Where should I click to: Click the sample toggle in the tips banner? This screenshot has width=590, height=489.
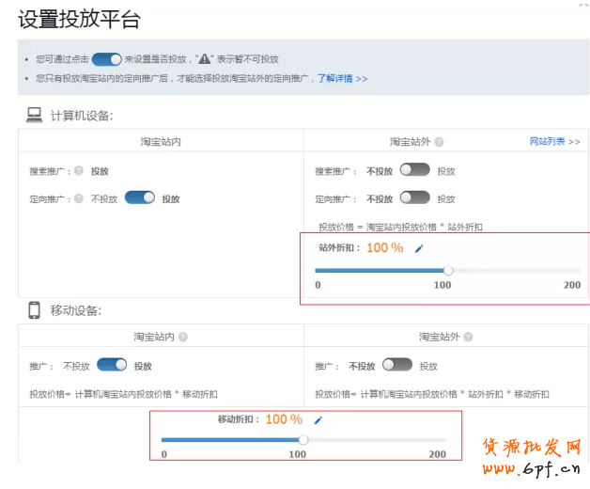pyautogui.click(x=107, y=58)
